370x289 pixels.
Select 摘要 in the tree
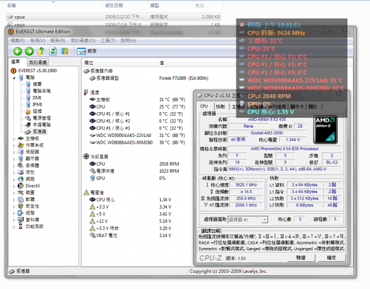point(34,84)
